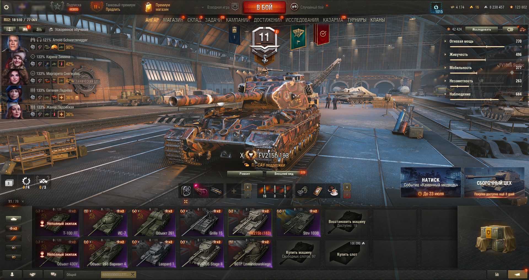Image resolution: width=529 pixels, height=280 pixels.
Task: Open the settings gear menu
Action: pos(6,7)
